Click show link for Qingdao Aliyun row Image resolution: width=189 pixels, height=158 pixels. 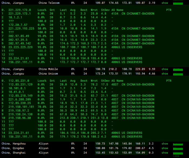pos(165,148)
